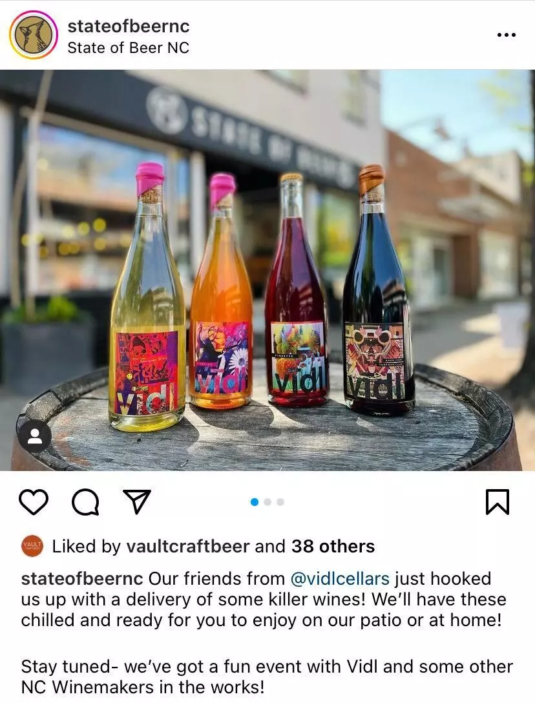Go to first carousel dot

pyautogui.click(x=255, y=502)
